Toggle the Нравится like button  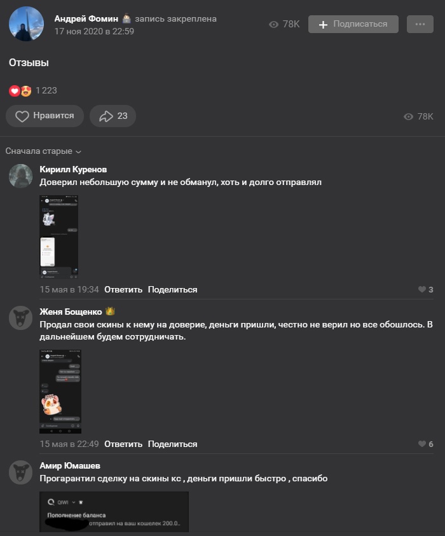44,116
